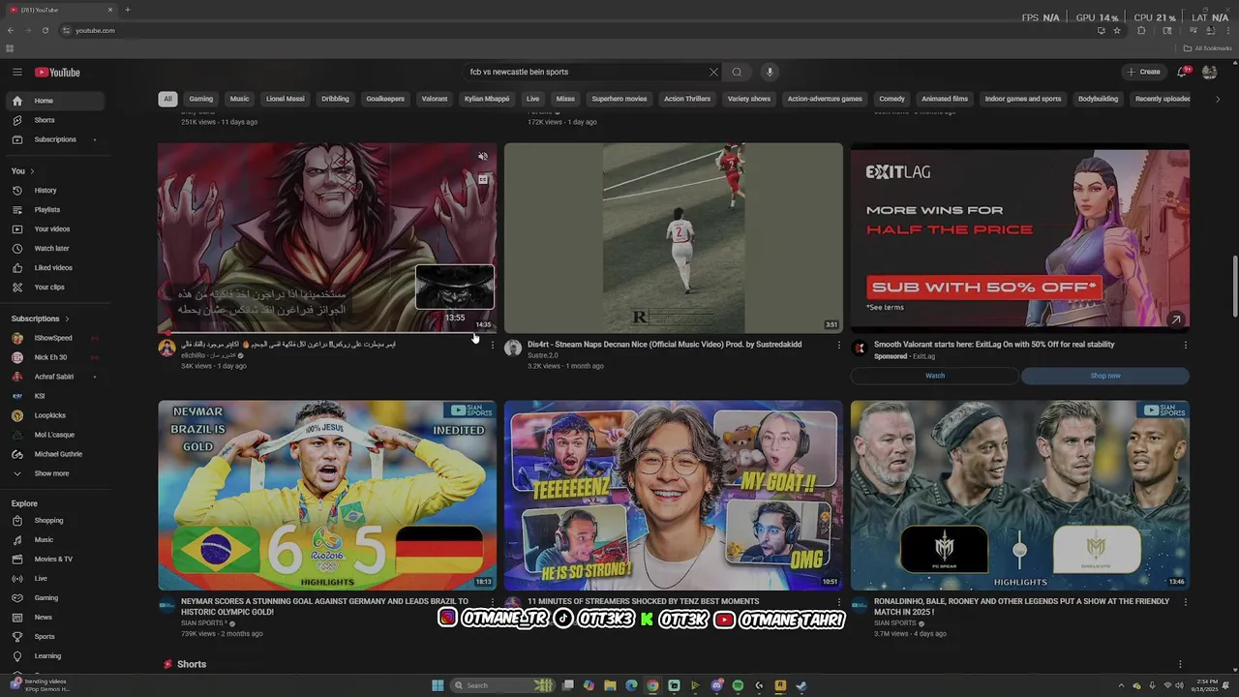This screenshot has width=1239, height=697.
Task: Open Your clips in the sidebar
Action: point(56,288)
